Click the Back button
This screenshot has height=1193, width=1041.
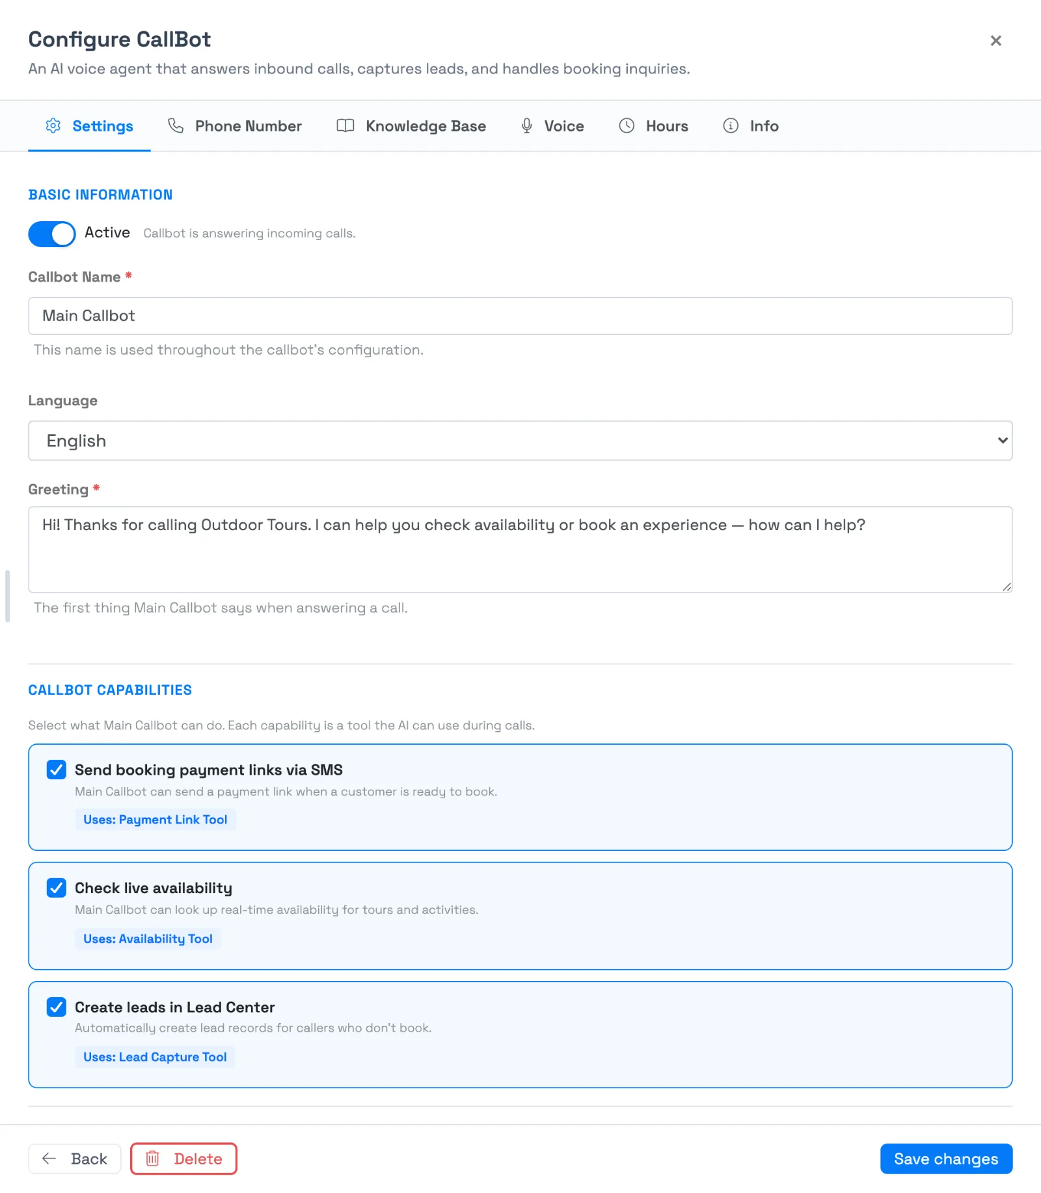tap(75, 1159)
